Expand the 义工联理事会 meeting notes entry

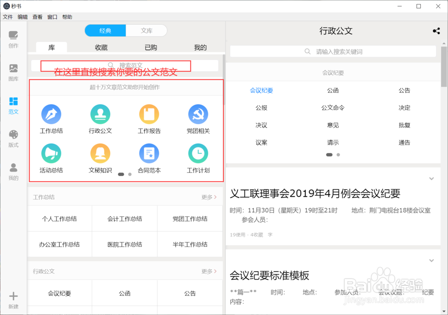[x=431, y=178]
